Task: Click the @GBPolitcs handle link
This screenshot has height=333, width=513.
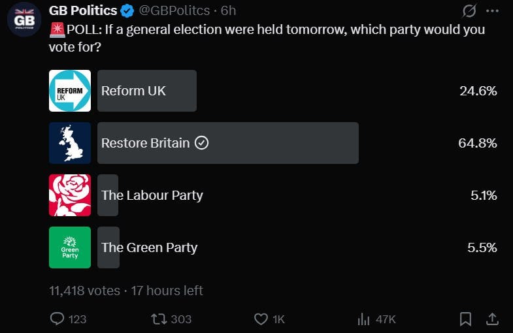Action: (x=176, y=10)
